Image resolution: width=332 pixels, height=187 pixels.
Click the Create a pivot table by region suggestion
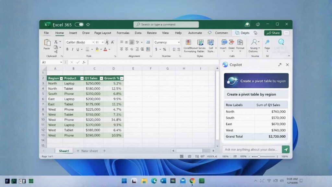pyautogui.click(x=256, y=94)
